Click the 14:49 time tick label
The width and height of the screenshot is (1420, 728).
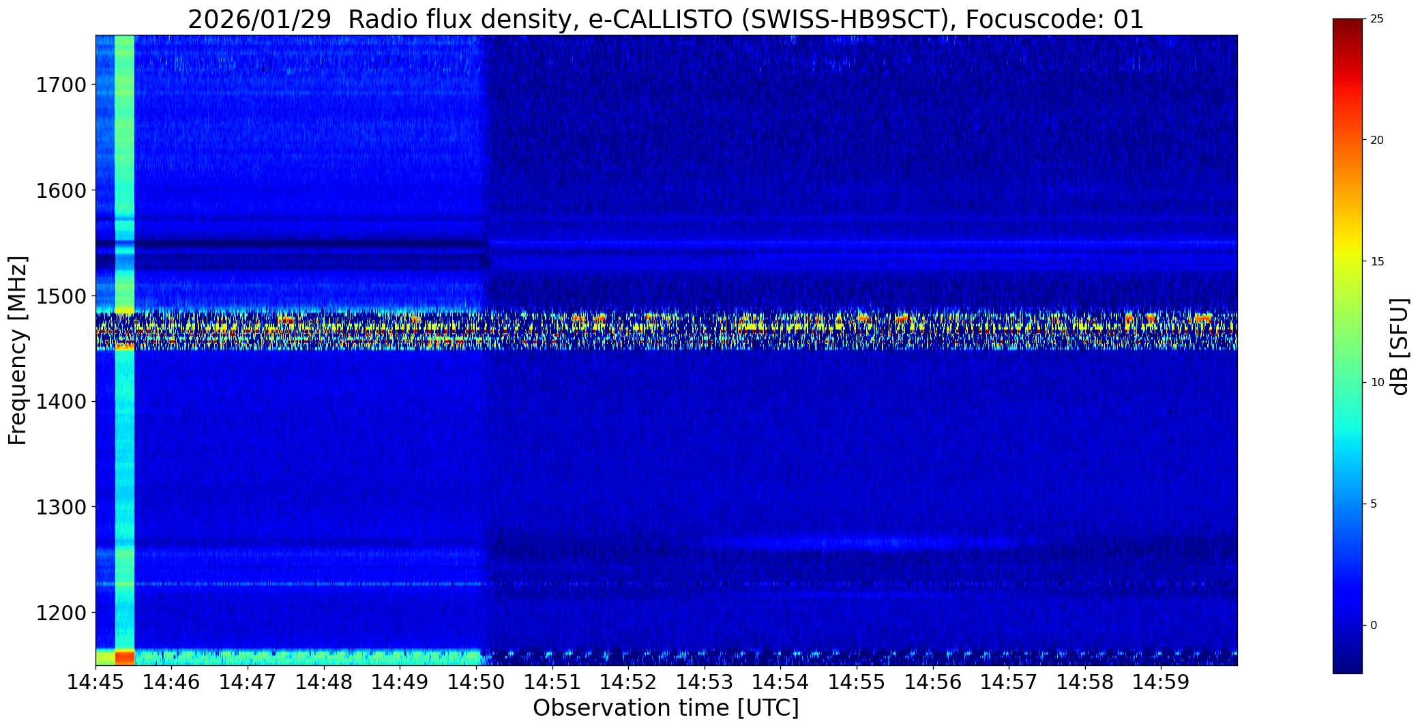[x=400, y=682]
